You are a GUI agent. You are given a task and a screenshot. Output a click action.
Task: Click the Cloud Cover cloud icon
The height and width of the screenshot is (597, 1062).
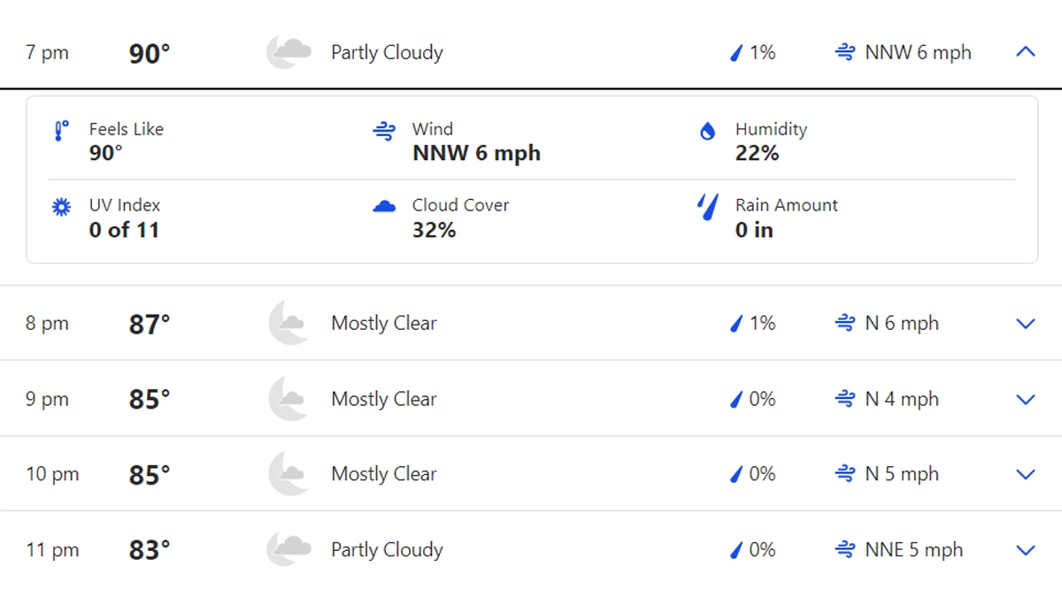(384, 207)
